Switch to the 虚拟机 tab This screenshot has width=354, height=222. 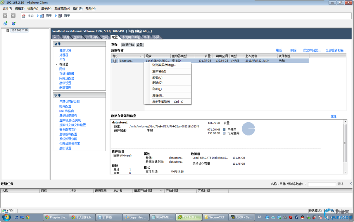[78, 37]
